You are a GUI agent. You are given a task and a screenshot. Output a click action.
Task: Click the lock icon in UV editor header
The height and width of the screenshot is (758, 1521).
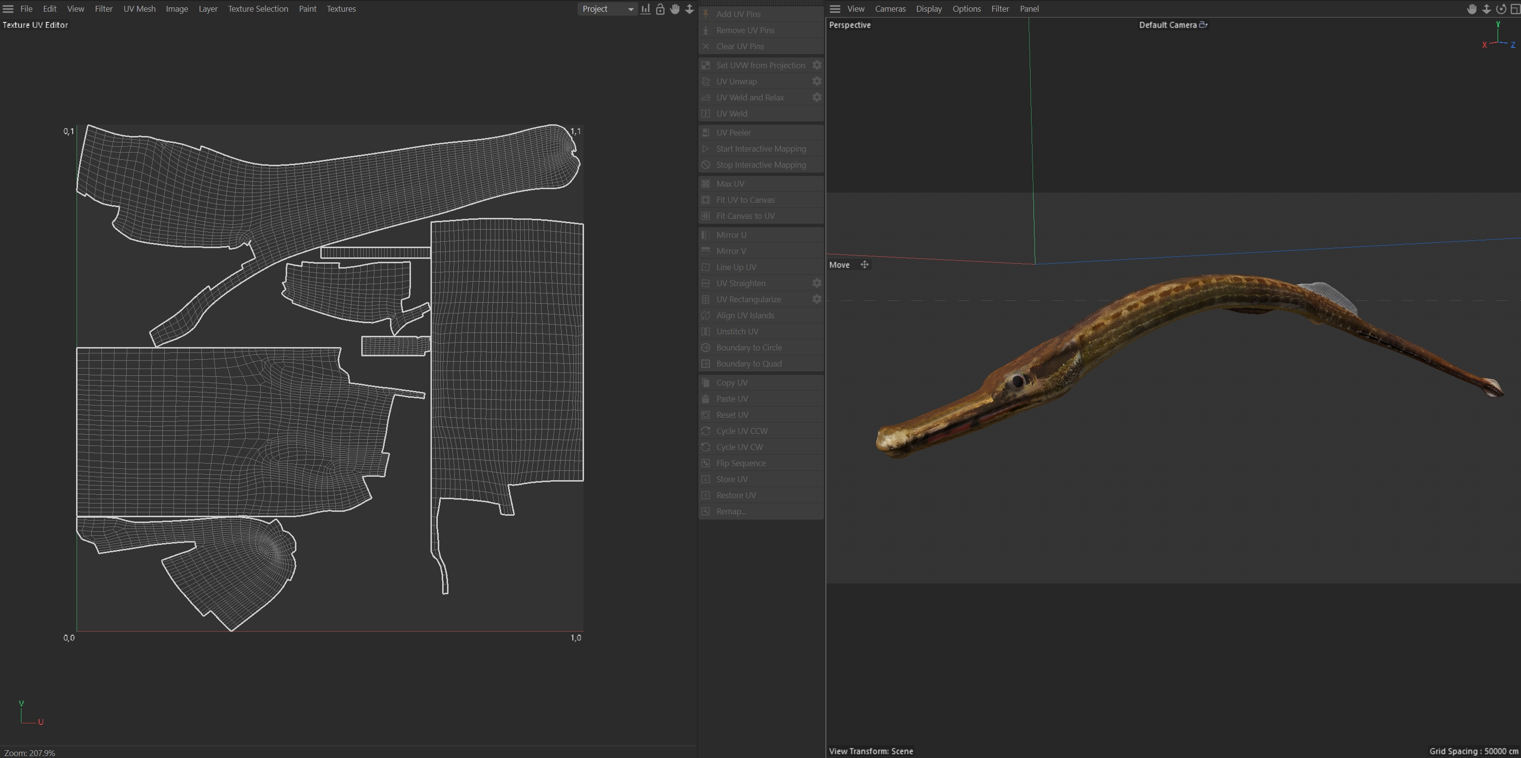[660, 9]
